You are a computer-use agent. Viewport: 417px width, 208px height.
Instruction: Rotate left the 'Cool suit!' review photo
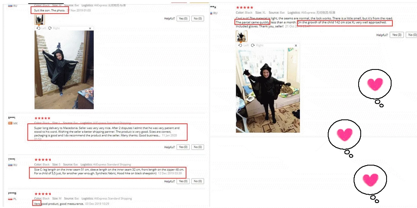tap(244, 45)
